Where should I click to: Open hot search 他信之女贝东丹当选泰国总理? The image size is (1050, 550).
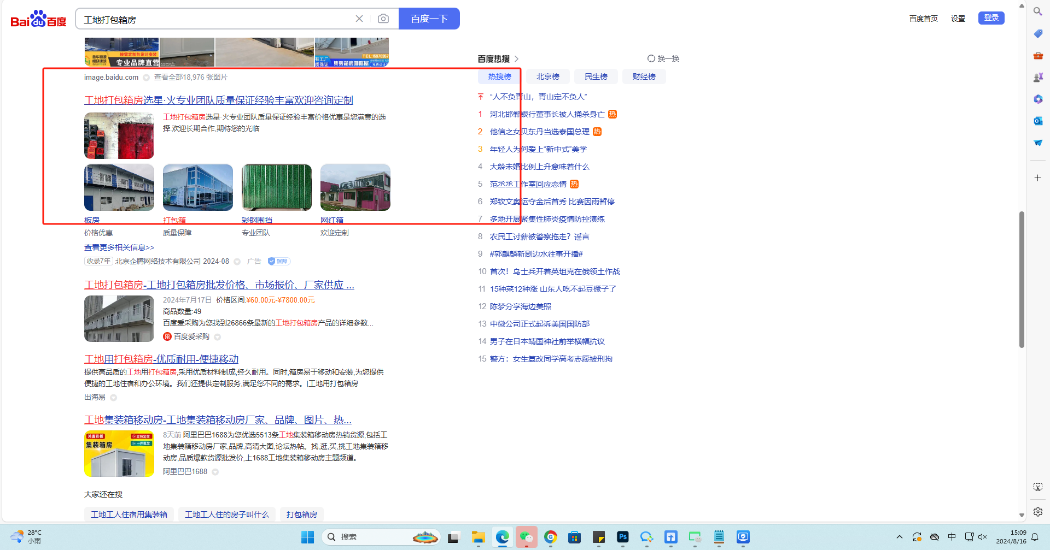point(539,132)
